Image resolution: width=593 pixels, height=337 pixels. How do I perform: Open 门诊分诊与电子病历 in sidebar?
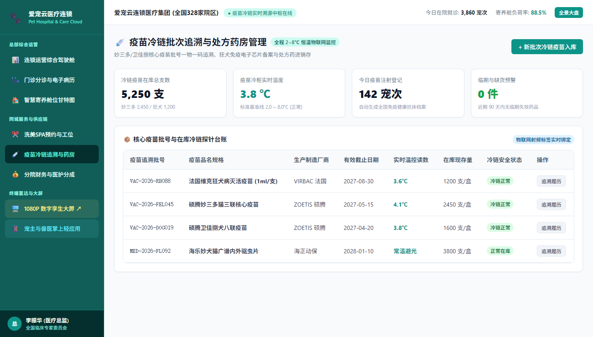52,80
